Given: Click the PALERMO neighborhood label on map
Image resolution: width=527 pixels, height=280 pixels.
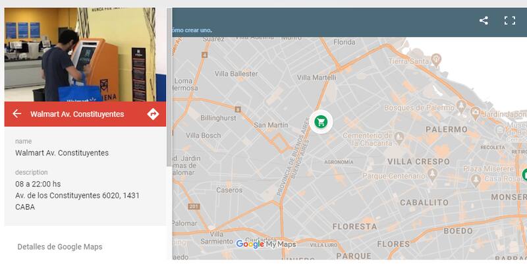Looking at the screenshot, I should tap(447, 130).
